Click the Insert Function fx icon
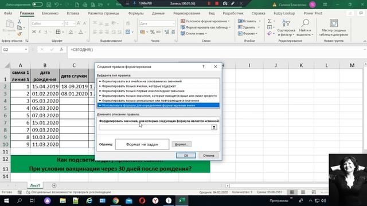367x206 pixels. tap(61, 50)
